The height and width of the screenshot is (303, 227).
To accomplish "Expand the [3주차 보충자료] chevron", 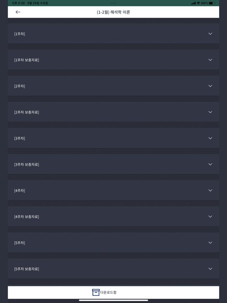I will [210, 164].
